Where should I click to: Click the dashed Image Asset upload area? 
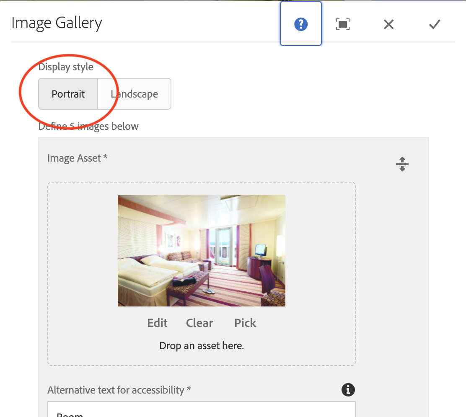[202, 272]
